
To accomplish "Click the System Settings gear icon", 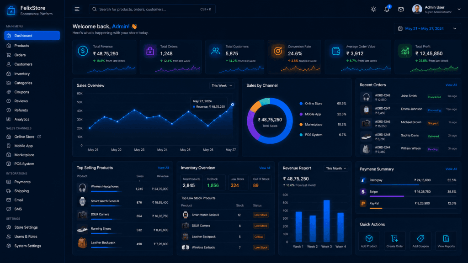I will (9, 246).
